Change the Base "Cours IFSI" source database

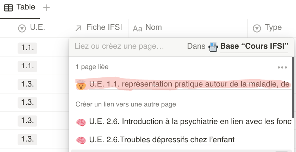(254, 47)
